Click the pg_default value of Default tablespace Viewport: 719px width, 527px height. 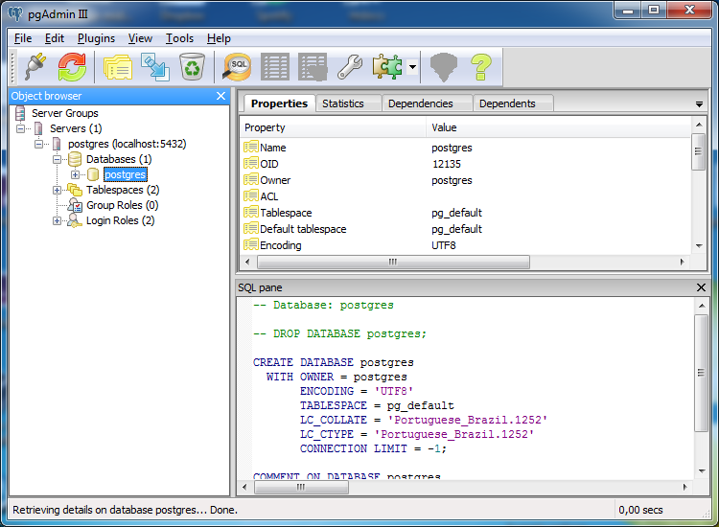click(x=456, y=229)
